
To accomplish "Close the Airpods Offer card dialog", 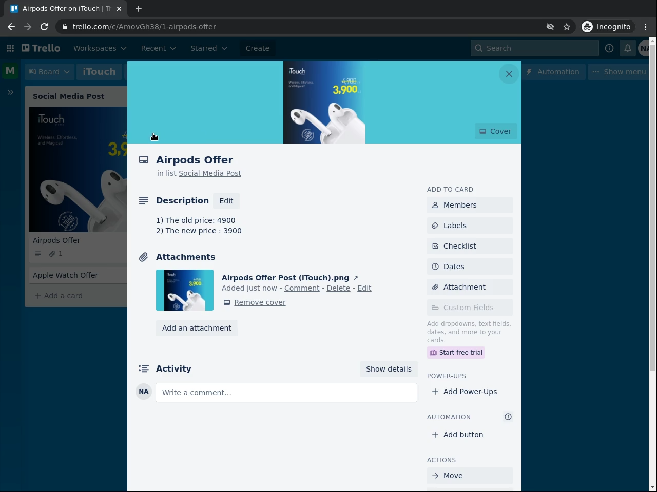I will 509,74.
